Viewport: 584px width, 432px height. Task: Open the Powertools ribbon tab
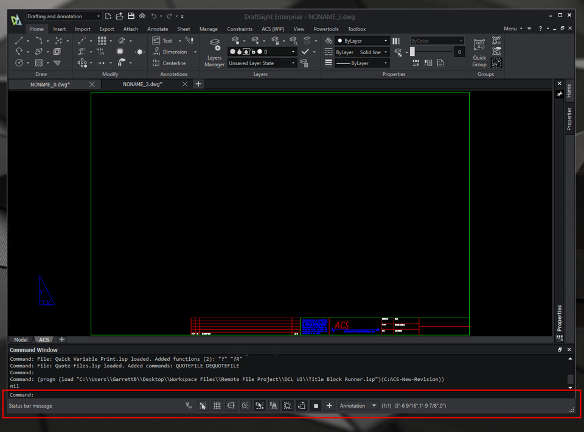pos(326,29)
